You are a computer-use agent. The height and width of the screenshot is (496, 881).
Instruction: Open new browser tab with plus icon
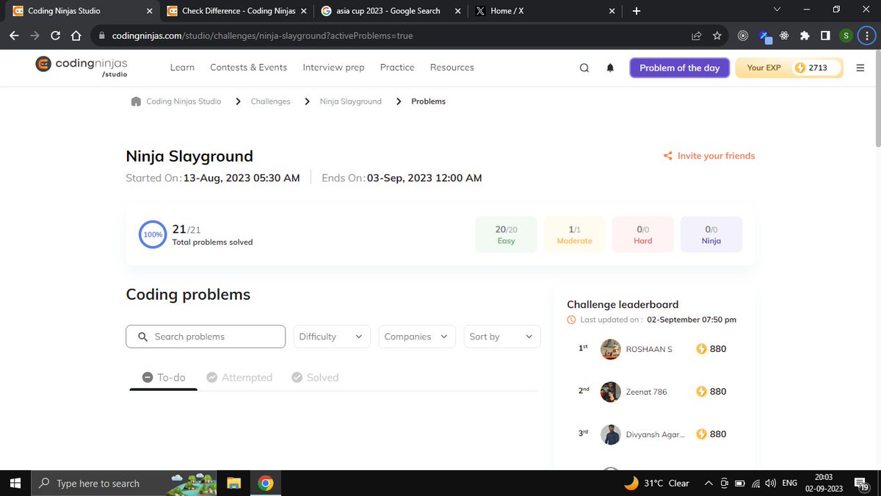click(637, 11)
